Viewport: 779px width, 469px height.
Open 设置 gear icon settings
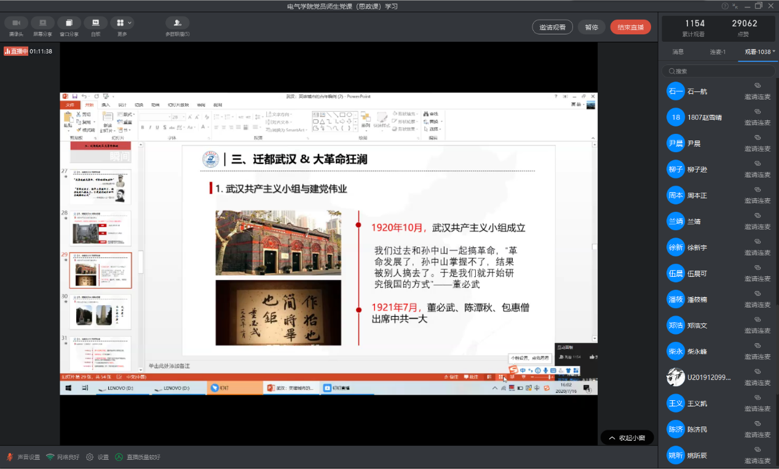90,457
